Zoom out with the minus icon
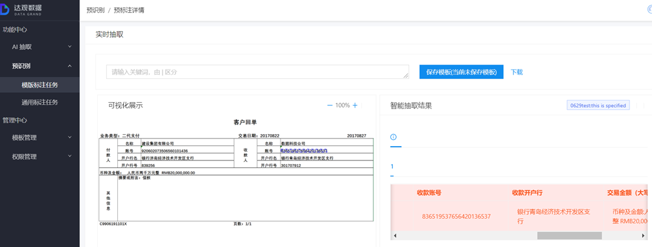The width and height of the screenshot is (652, 247). (x=329, y=105)
